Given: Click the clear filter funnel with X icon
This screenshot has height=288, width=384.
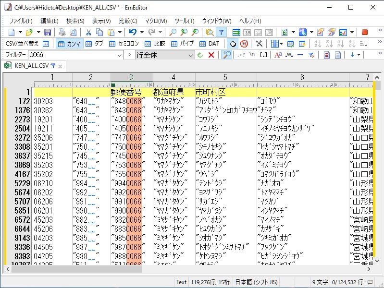Looking at the screenshot, I should click(x=311, y=55).
